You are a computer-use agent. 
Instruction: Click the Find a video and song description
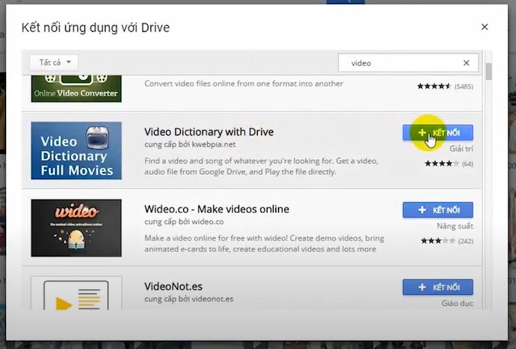click(261, 166)
